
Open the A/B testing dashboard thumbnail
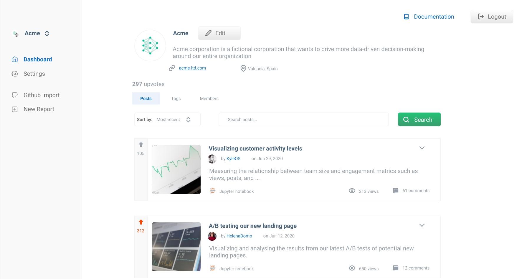[176, 247]
